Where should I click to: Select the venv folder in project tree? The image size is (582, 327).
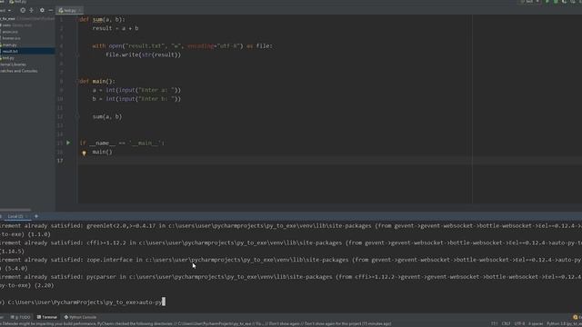point(16,25)
